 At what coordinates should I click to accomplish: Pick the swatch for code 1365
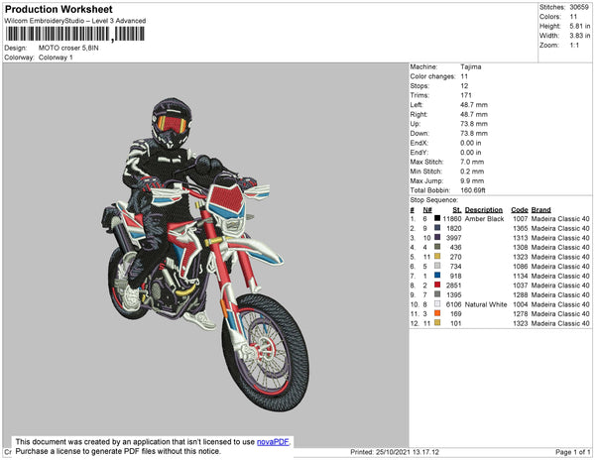tap(437, 228)
